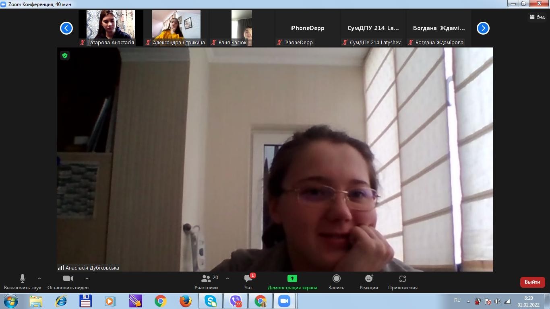Image resolution: width=550 pixels, height=309 pixels.
Task: Start recording with the Запись button
Action: (x=336, y=282)
